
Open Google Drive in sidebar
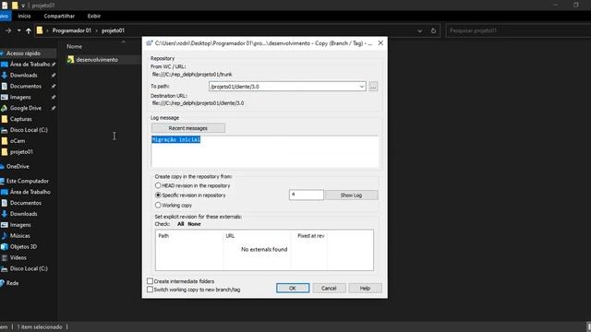tap(26, 108)
